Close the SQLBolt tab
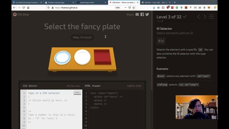The height and width of the screenshot is (129, 229). pyautogui.click(x=170, y=3)
